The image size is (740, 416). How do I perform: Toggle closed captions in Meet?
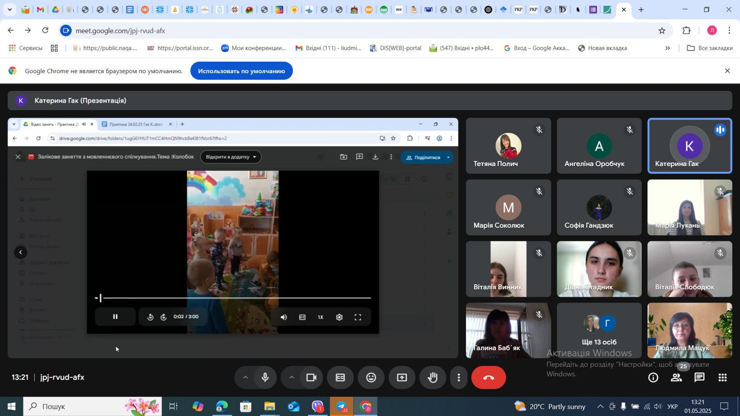tap(340, 377)
